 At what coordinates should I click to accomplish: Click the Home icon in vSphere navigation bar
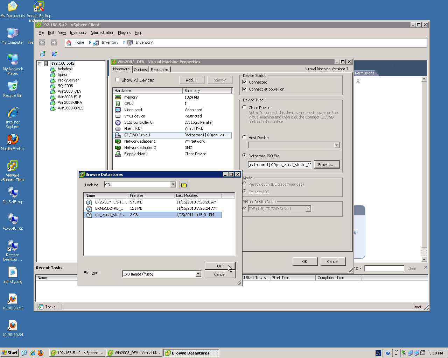click(x=69, y=43)
